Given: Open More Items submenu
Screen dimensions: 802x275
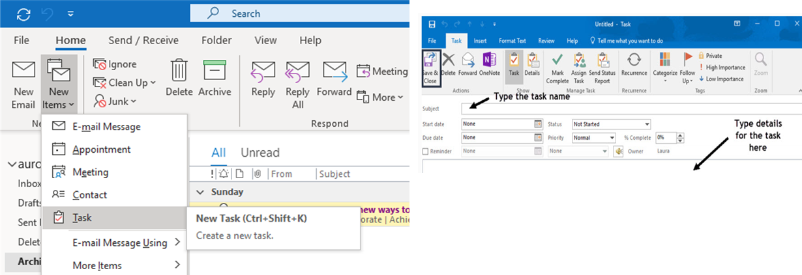Looking at the screenshot, I should (x=114, y=265).
